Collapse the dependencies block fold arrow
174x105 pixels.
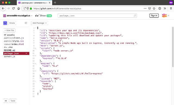(x=35, y=56)
